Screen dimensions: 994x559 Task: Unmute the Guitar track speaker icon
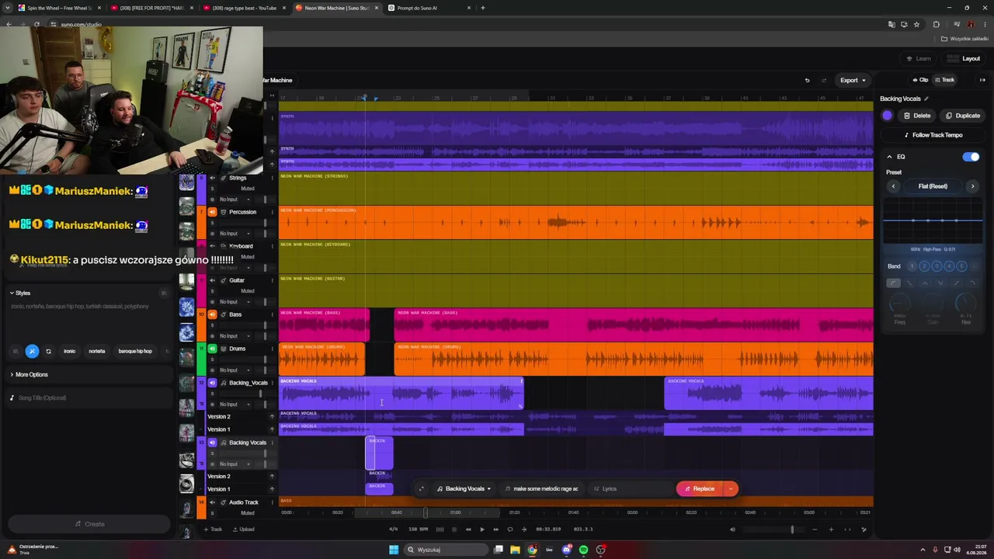[212, 280]
